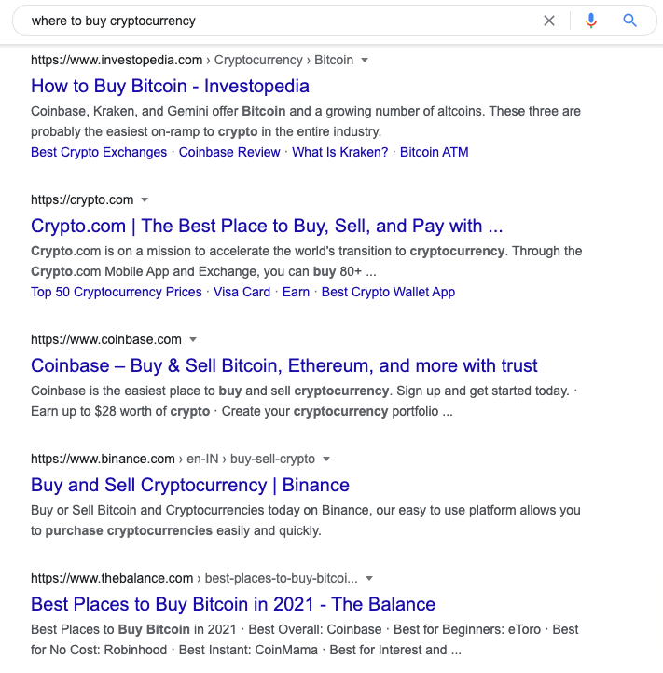Open Top 50 Cryptocurrency Prices sitelink
The width and height of the screenshot is (663, 673).
click(117, 292)
